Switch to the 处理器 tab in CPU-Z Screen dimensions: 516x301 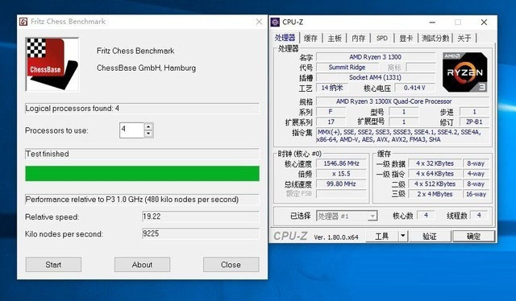285,38
